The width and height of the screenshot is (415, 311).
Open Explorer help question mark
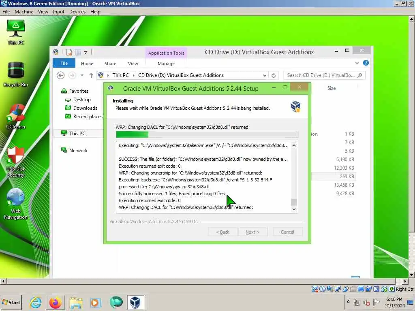tap(366, 63)
